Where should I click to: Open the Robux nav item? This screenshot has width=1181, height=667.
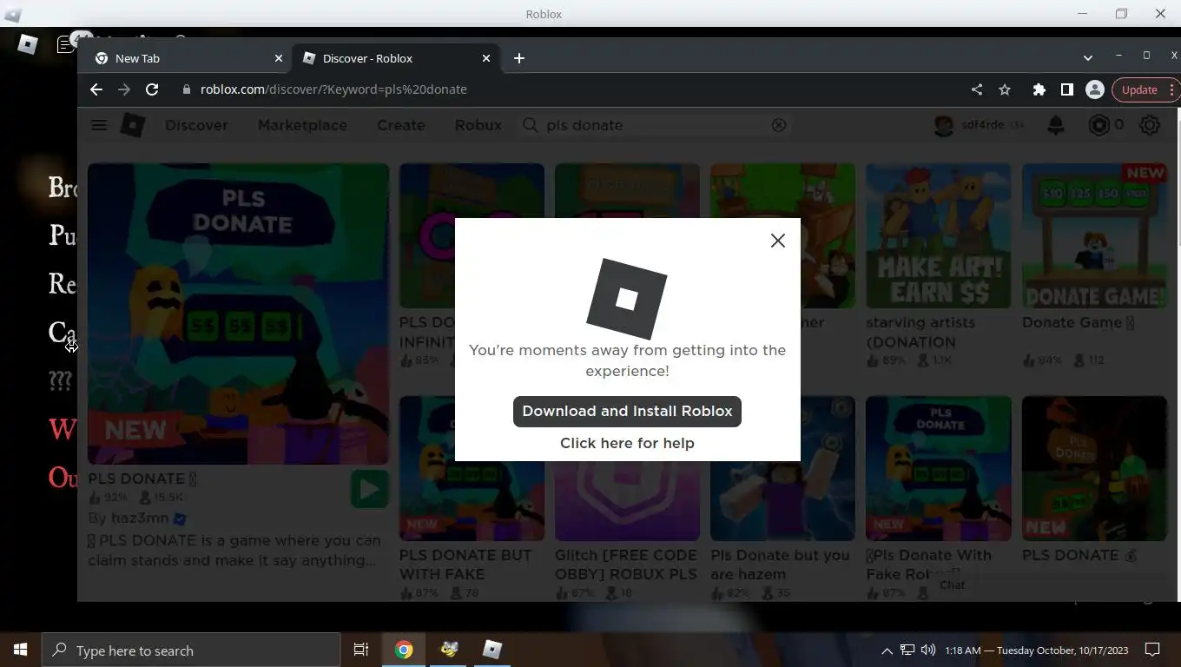point(478,125)
